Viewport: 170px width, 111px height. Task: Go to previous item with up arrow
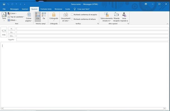(x=16, y=4)
